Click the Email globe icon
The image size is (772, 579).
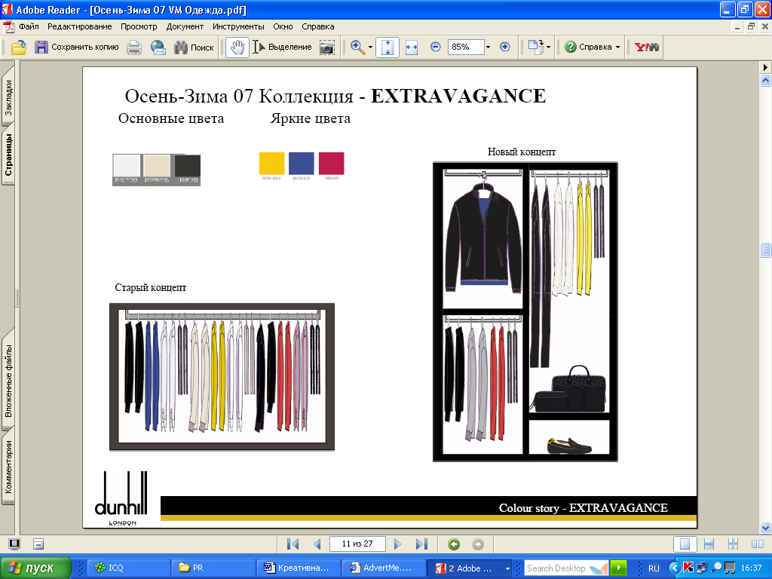coord(158,47)
